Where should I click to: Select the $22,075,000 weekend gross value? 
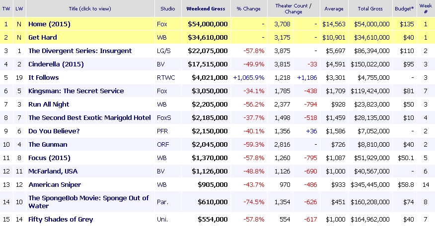pyautogui.click(x=208, y=51)
